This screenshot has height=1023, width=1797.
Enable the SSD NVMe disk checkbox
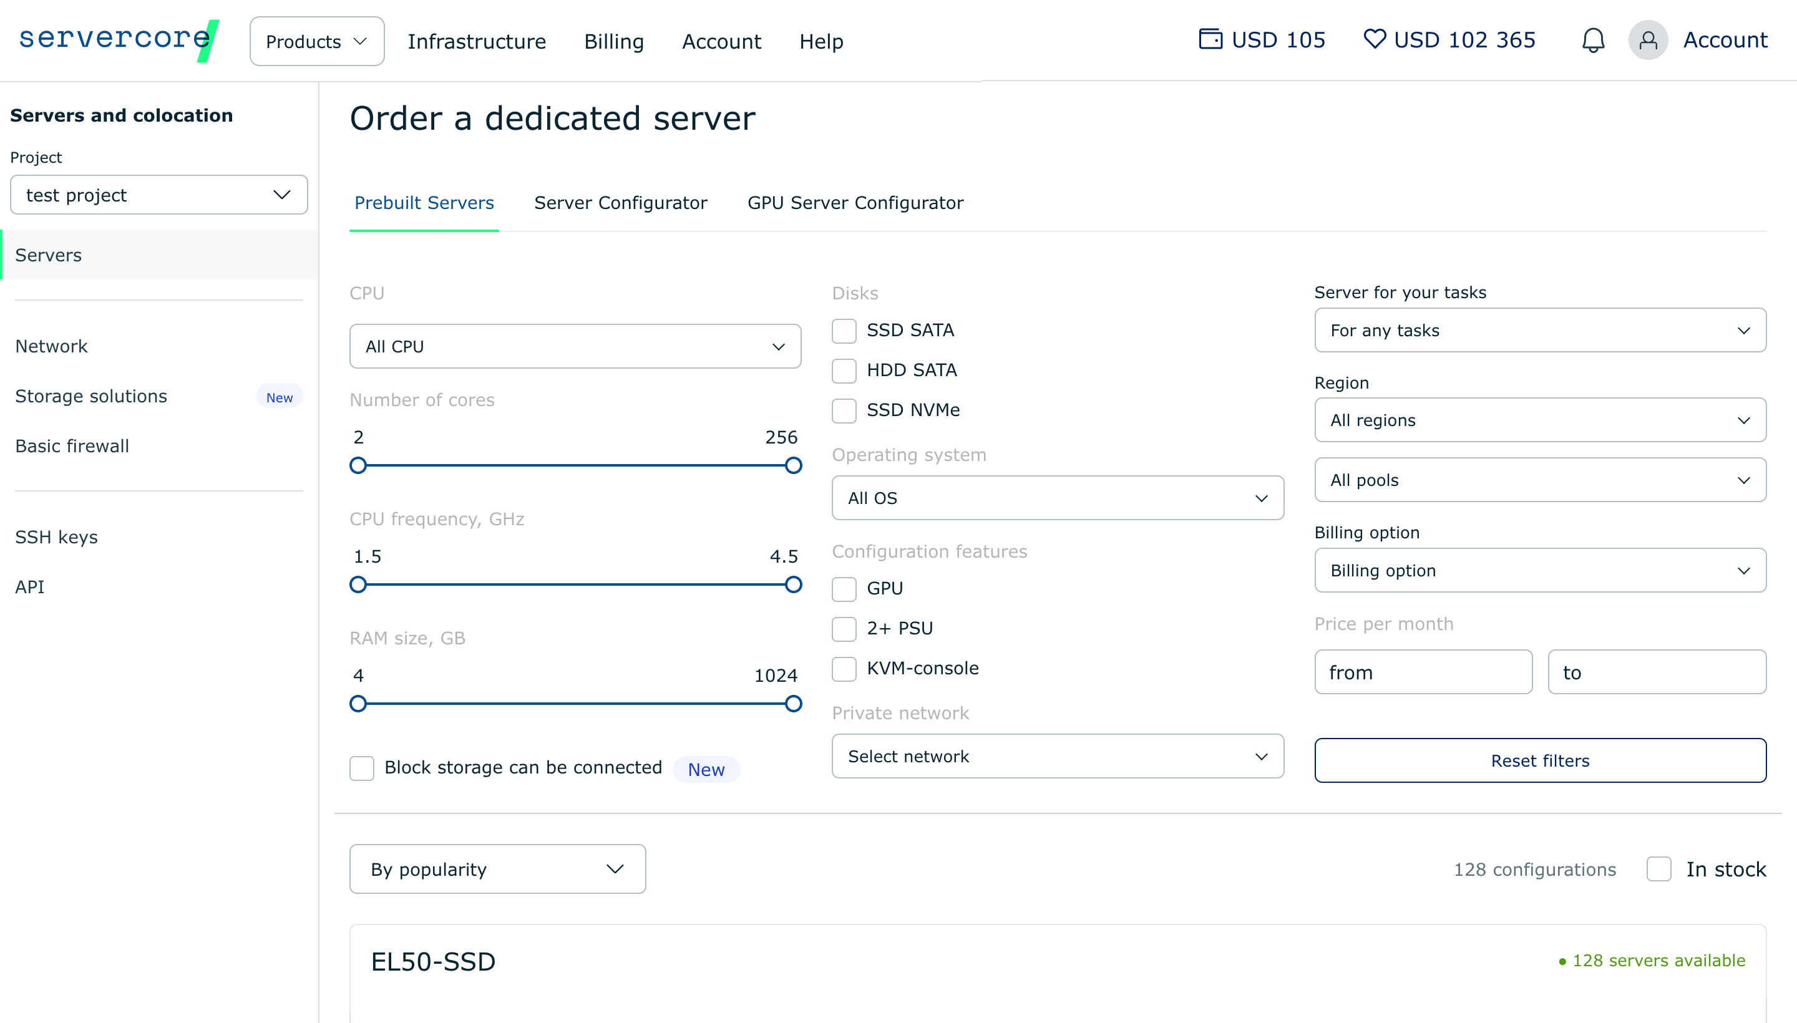tap(844, 410)
